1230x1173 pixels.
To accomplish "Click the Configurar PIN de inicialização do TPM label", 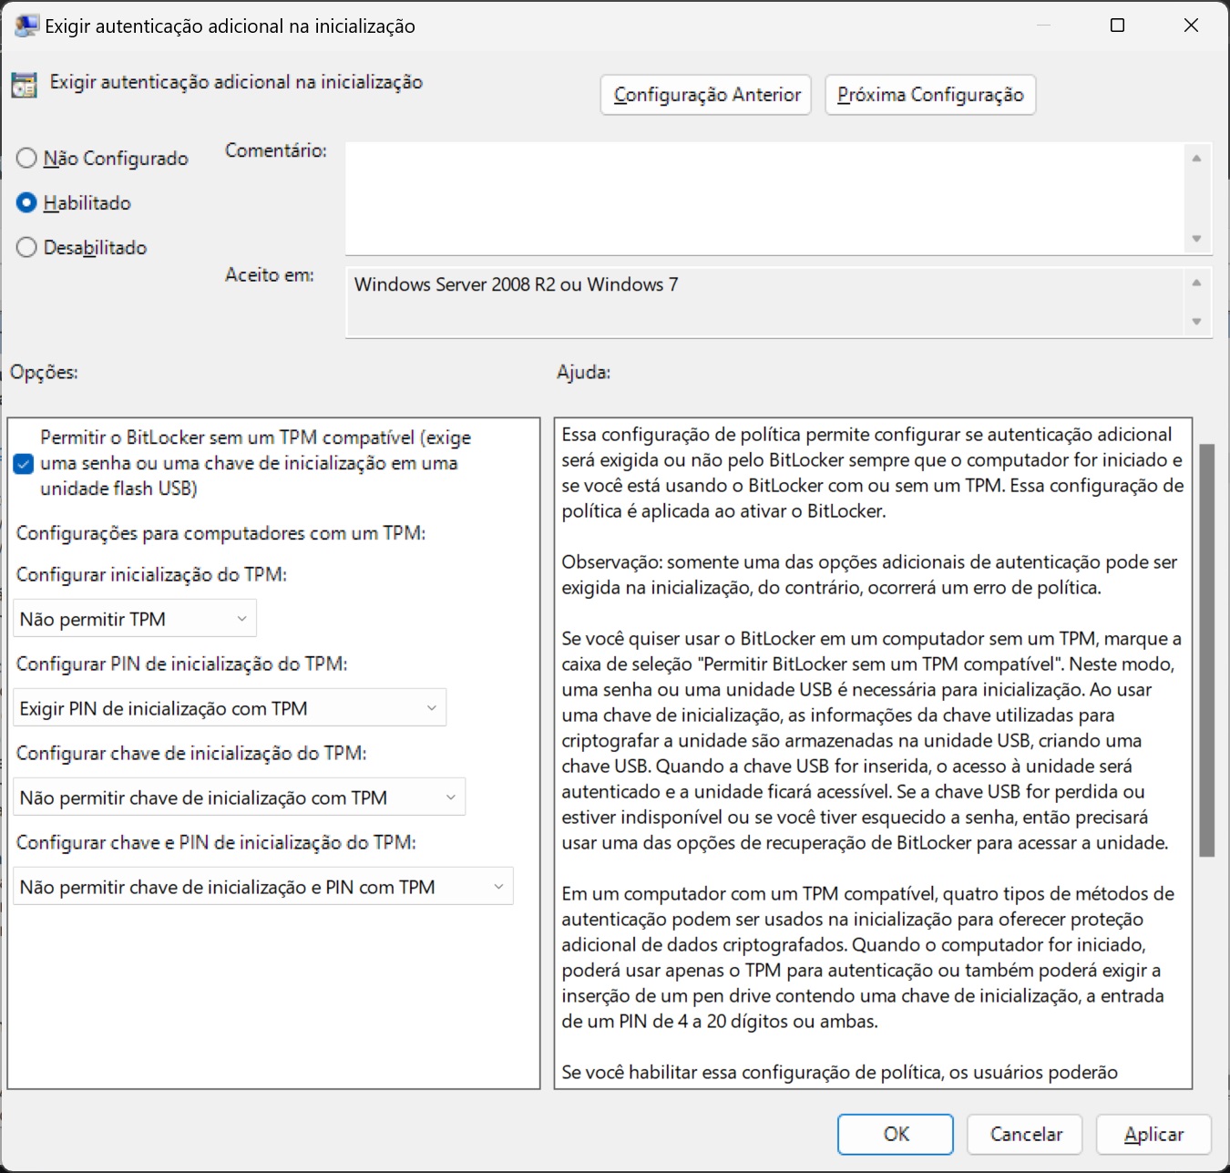I will pos(181,664).
